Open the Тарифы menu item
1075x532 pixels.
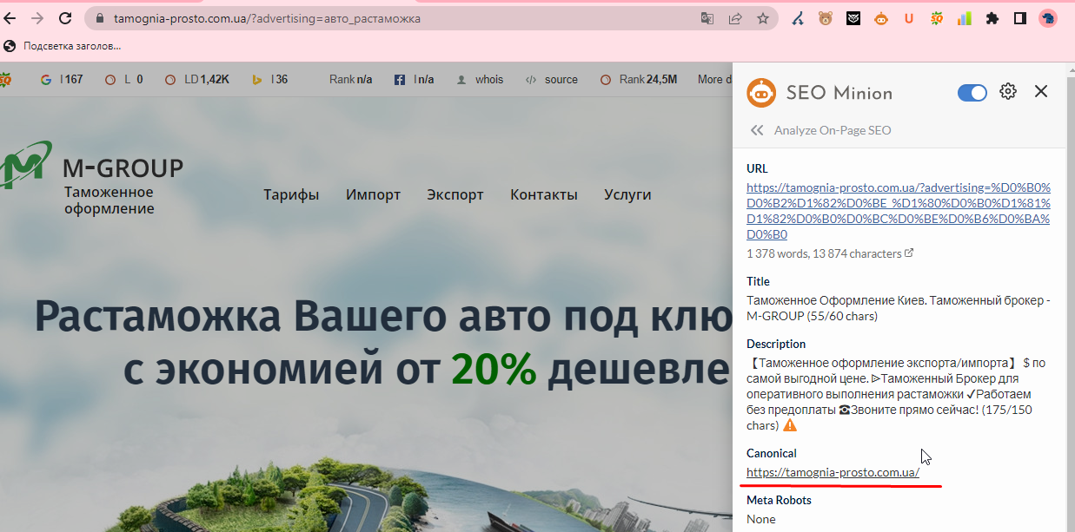click(291, 194)
